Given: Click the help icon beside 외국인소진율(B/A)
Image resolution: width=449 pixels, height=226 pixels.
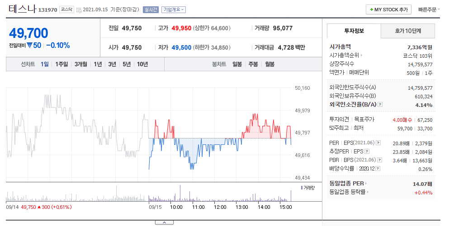Looking at the screenshot, I should coord(380,105).
